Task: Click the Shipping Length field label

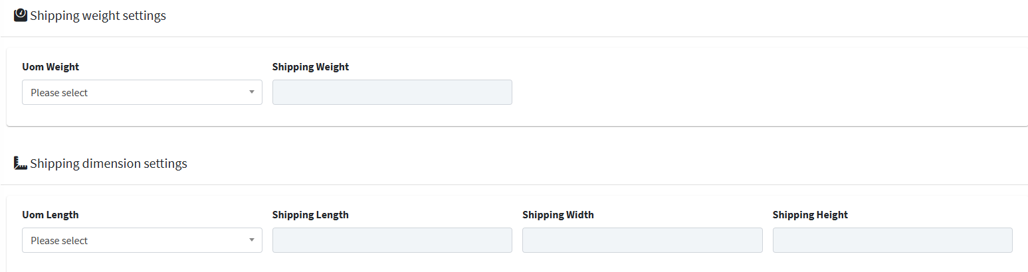Action: click(311, 215)
